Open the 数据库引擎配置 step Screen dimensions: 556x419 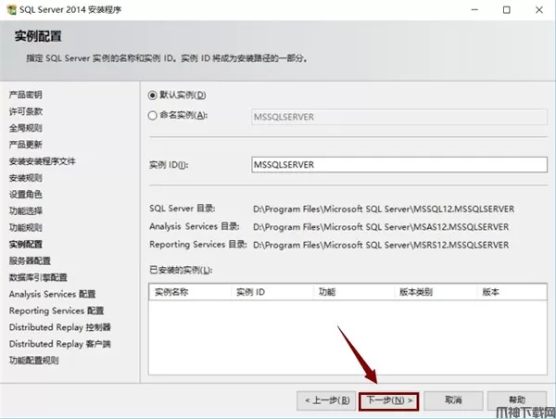[38, 277]
